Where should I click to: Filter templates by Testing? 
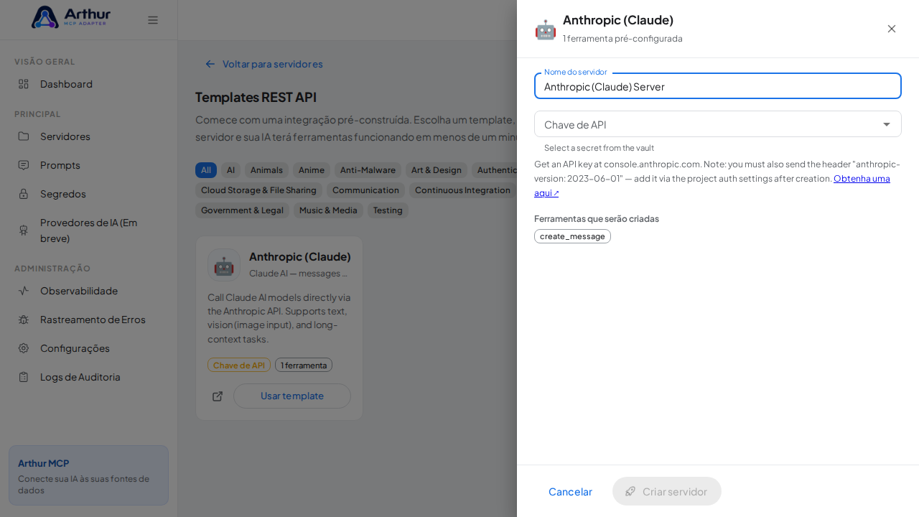[388, 210]
